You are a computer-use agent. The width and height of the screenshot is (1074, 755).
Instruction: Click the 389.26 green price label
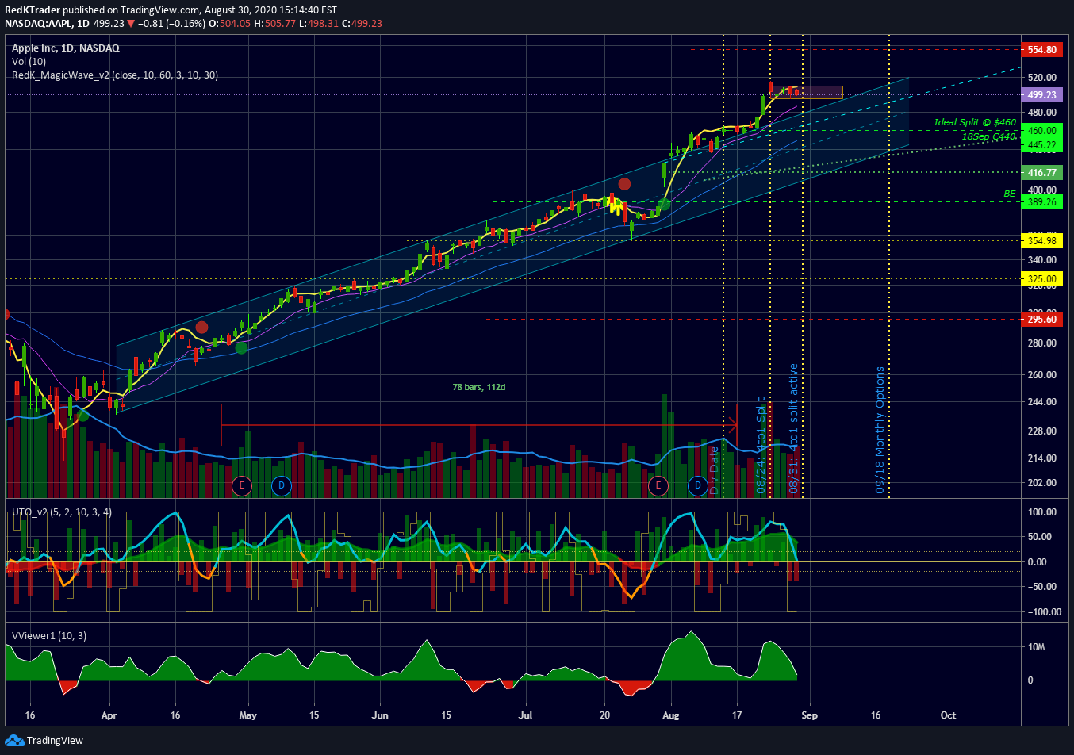[x=1042, y=202]
